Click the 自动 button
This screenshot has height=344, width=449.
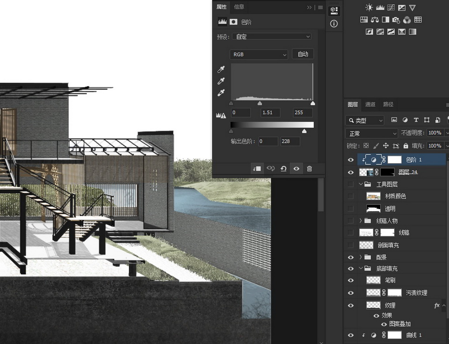(x=303, y=54)
